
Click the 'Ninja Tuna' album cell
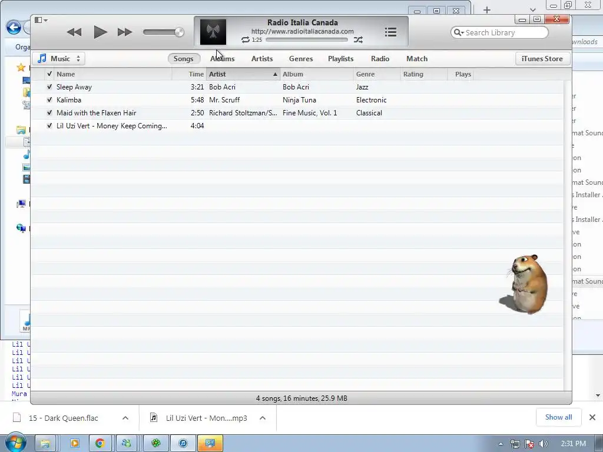[299, 100]
